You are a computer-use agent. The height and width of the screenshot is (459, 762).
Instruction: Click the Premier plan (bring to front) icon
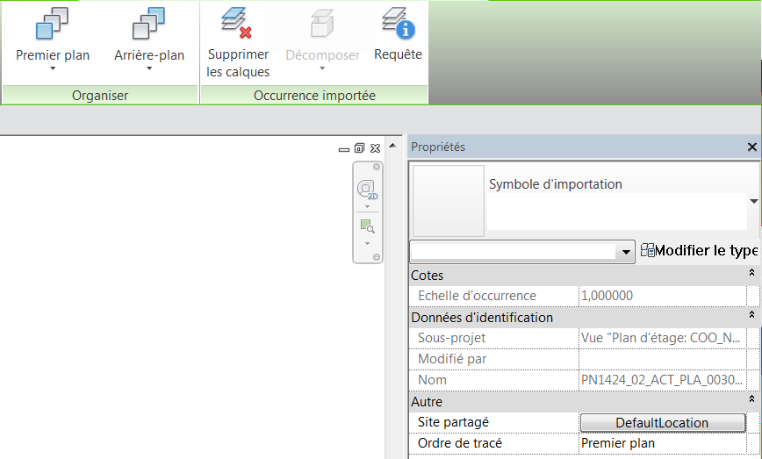click(x=52, y=25)
